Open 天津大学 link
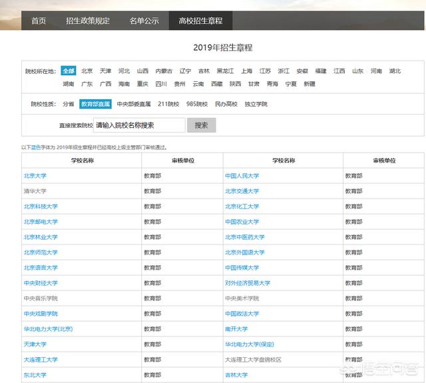426x383 pixels. pyautogui.click(x=35, y=344)
